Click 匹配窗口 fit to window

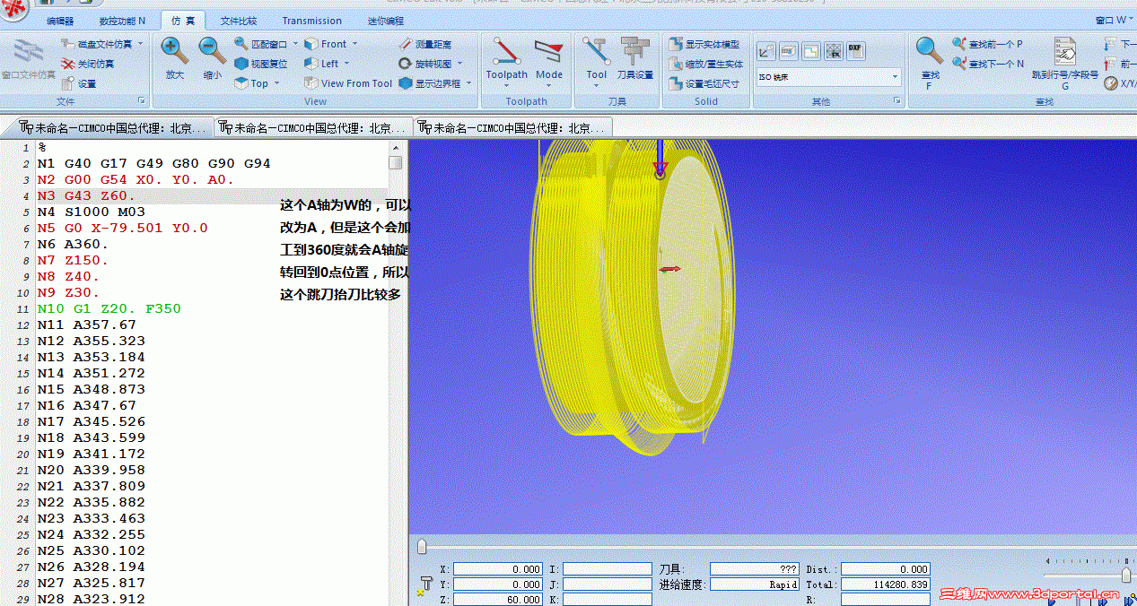[261, 44]
